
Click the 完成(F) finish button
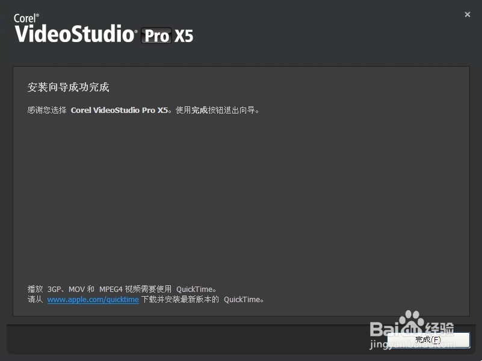[428, 340]
